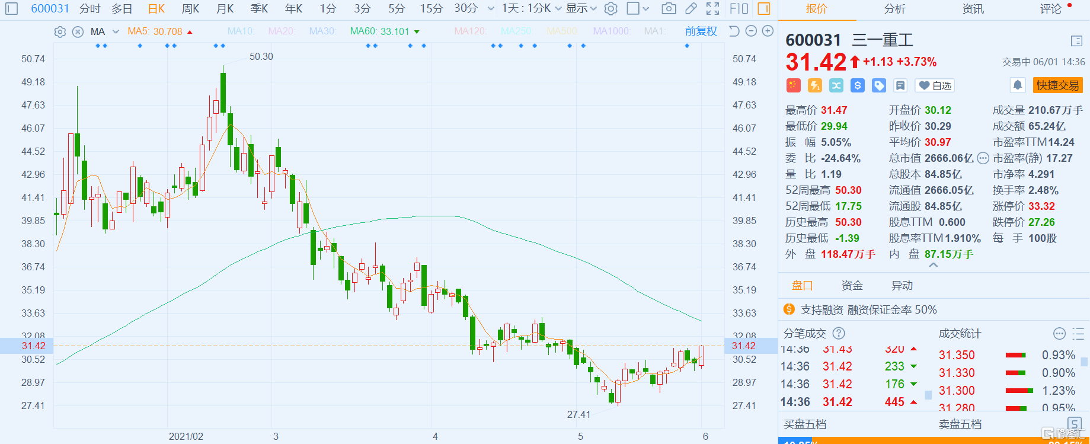The image size is (1090, 444).
Task: Open the list view icon beside 成交统计
Action: (1078, 333)
